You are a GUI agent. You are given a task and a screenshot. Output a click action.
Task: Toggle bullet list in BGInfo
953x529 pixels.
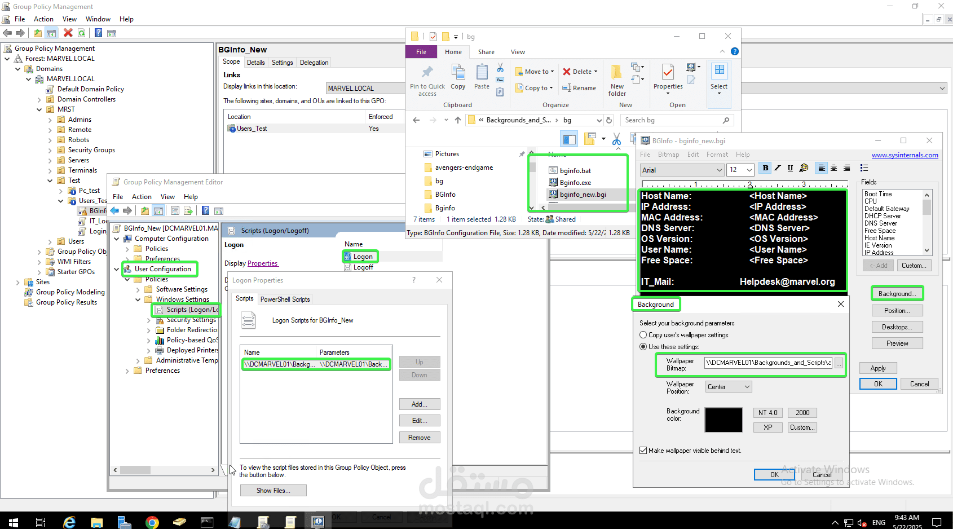864,168
